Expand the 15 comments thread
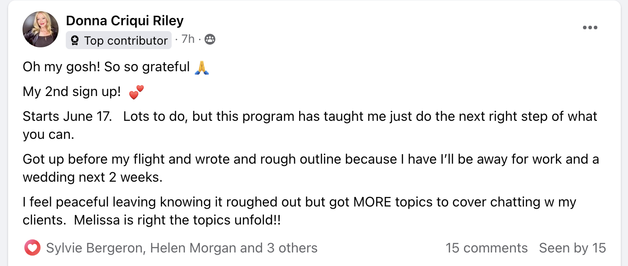 pos(487,248)
